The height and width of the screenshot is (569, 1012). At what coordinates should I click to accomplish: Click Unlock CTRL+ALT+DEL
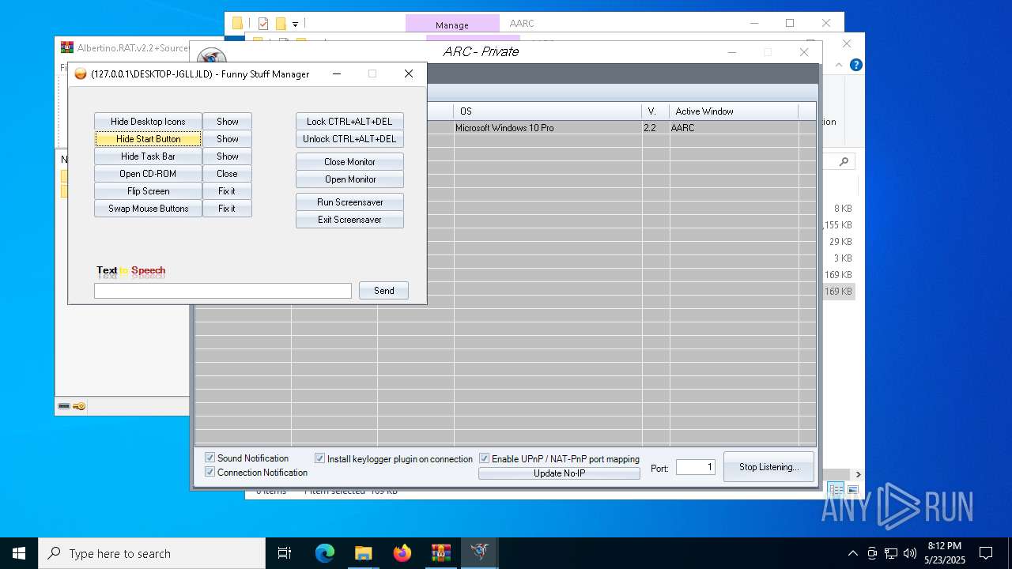coord(349,139)
